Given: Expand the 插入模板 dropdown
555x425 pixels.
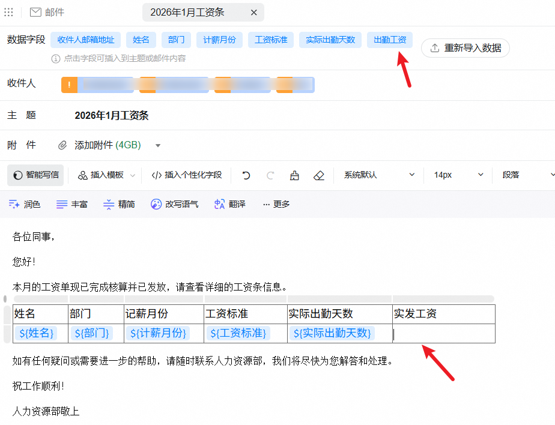Looking at the screenshot, I should 133,175.
